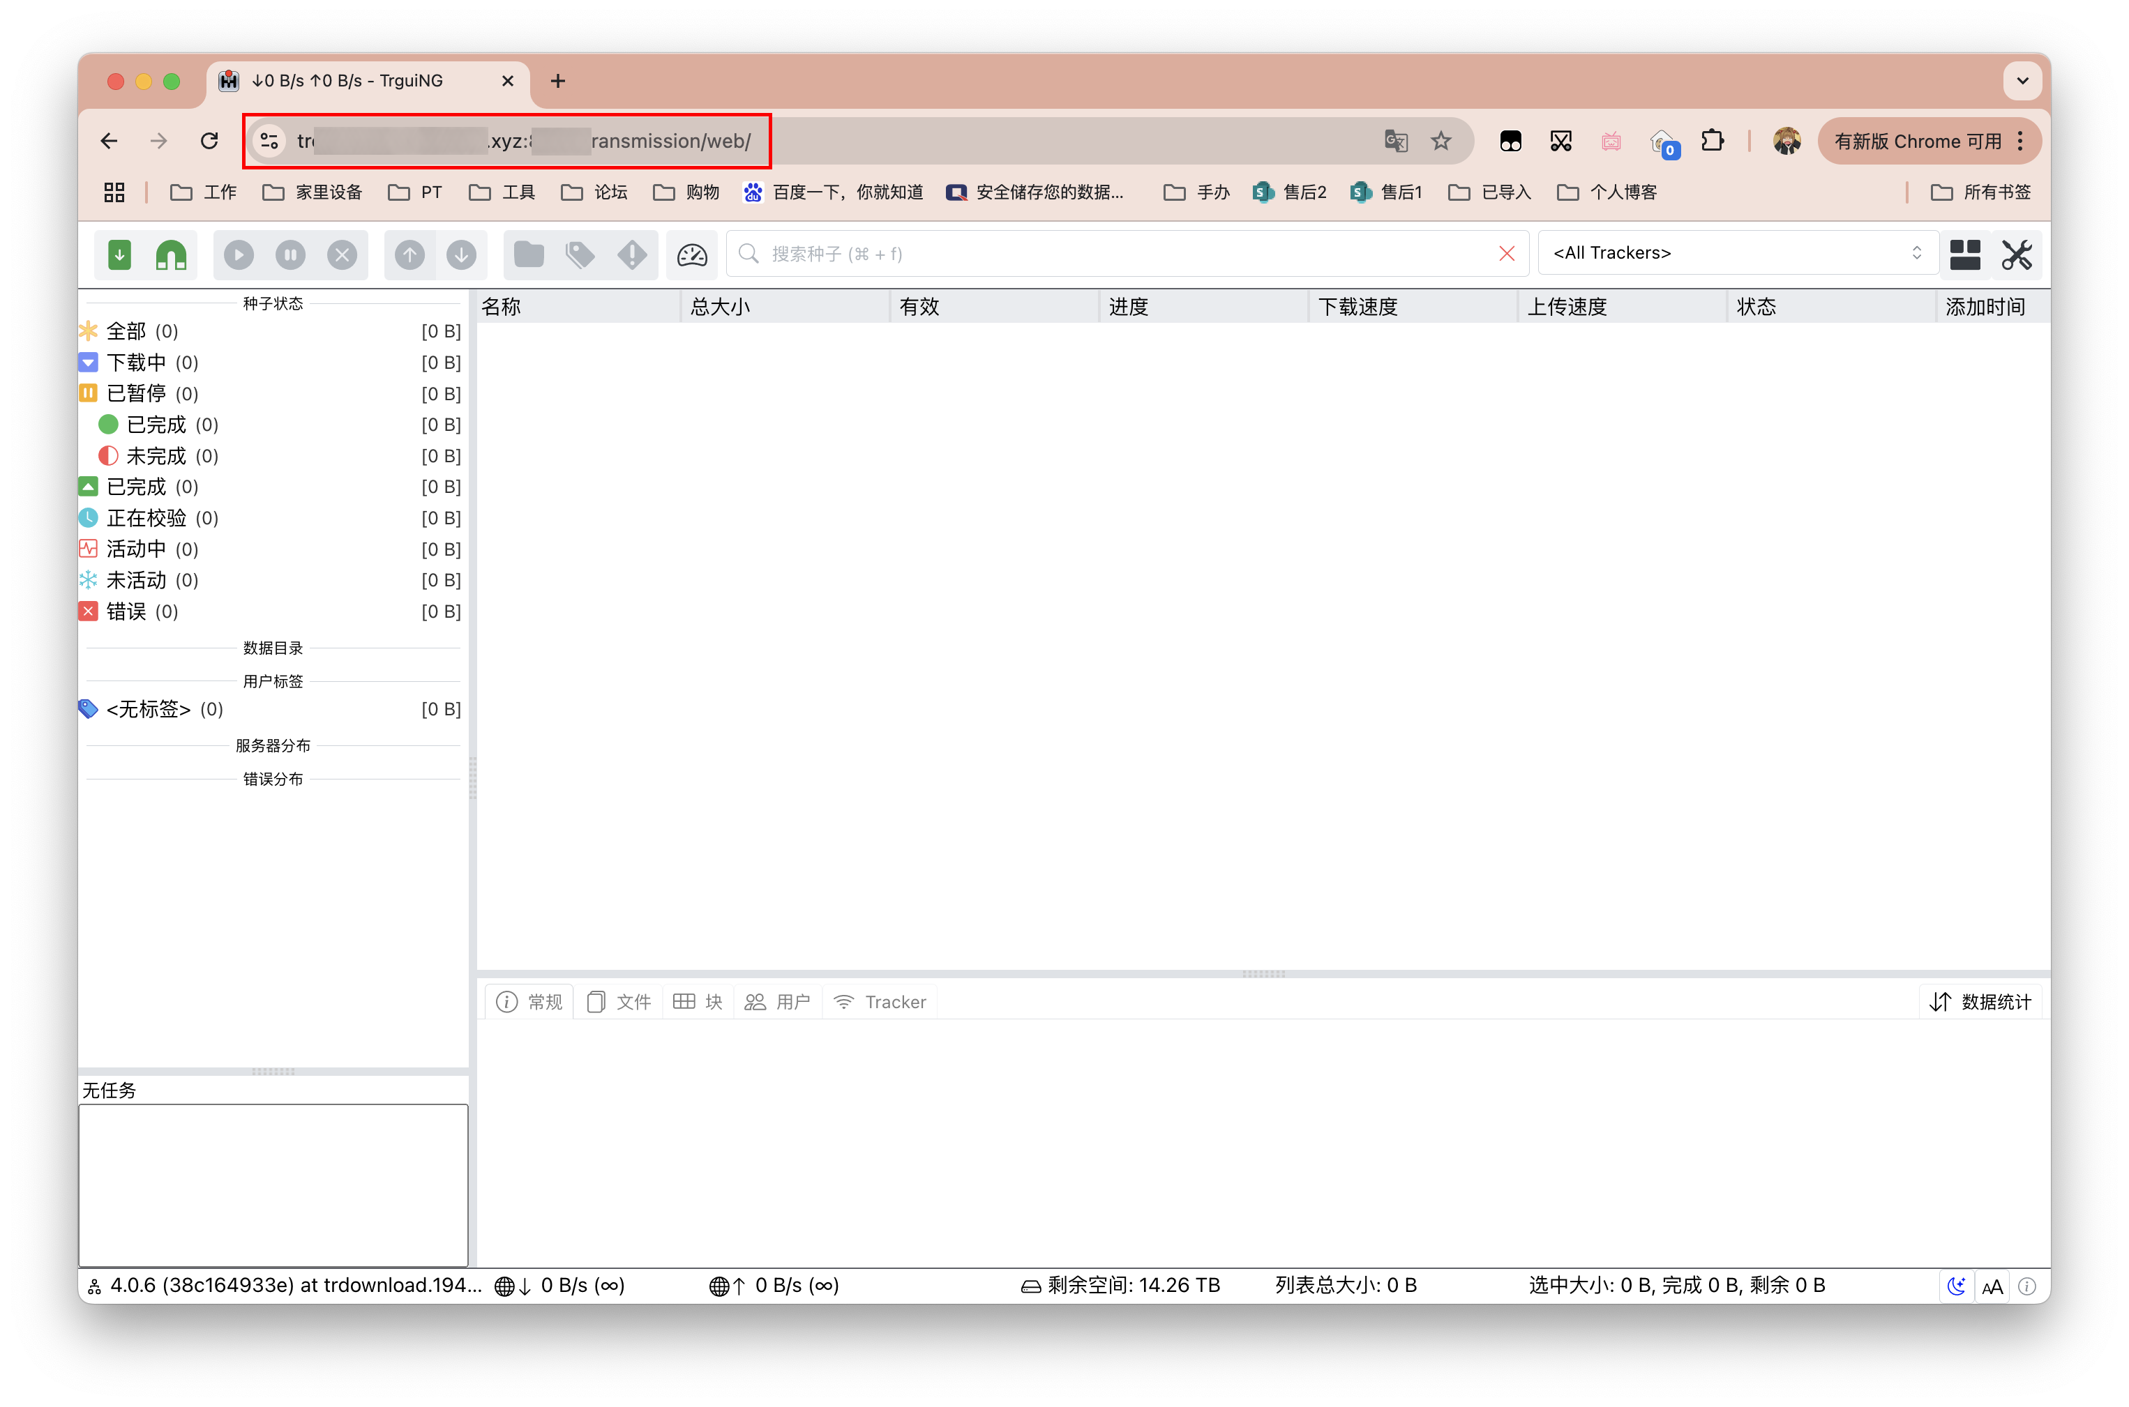The width and height of the screenshot is (2129, 1407).
Task: Remove selected torrent with X circle icon
Action: 342,255
